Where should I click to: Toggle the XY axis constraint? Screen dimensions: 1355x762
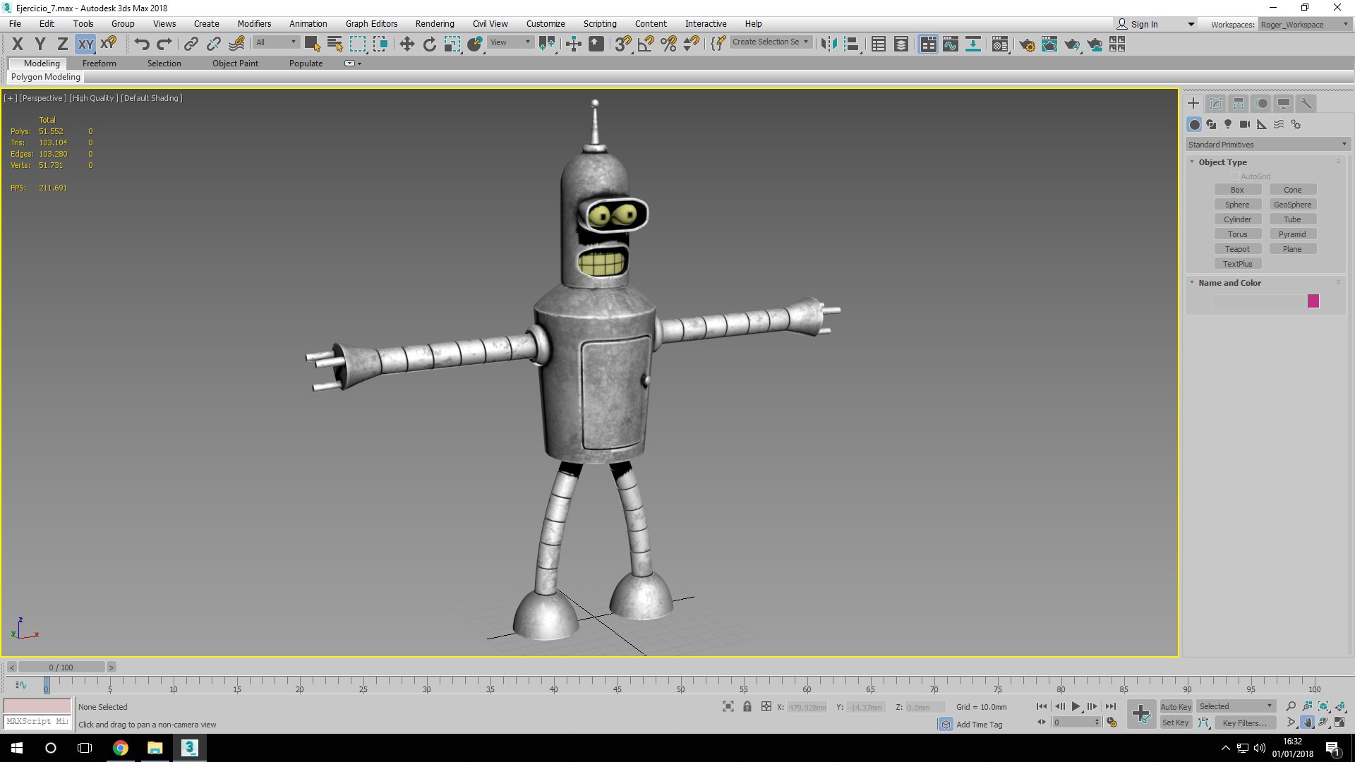click(85, 44)
